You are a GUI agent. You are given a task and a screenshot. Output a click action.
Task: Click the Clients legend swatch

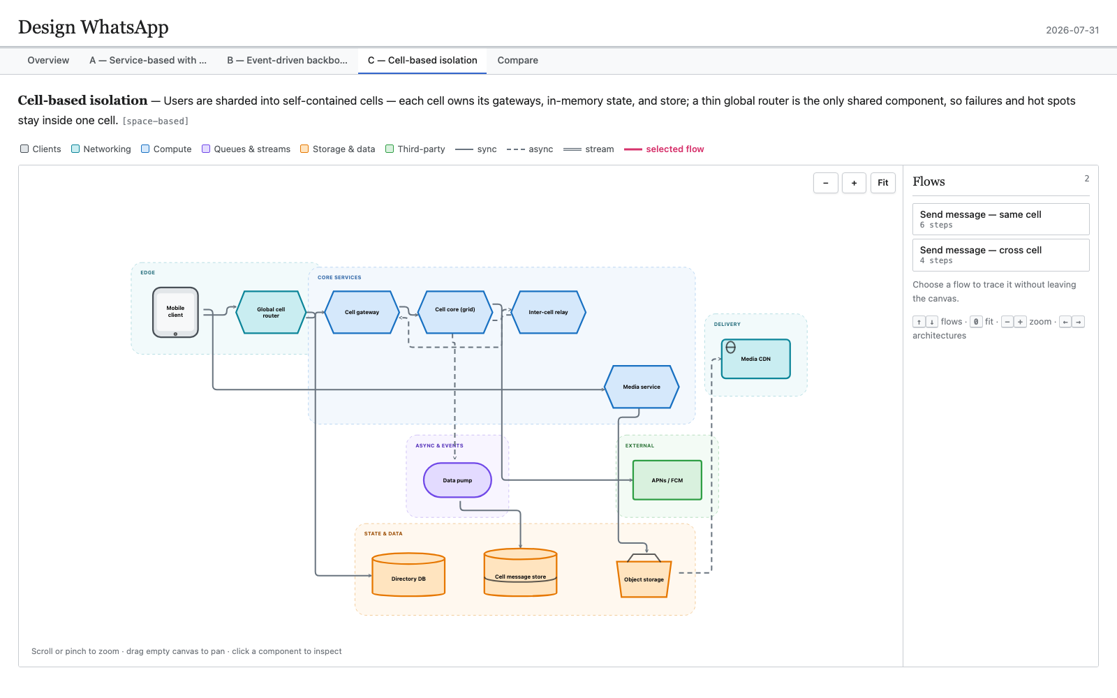[x=24, y=149]
